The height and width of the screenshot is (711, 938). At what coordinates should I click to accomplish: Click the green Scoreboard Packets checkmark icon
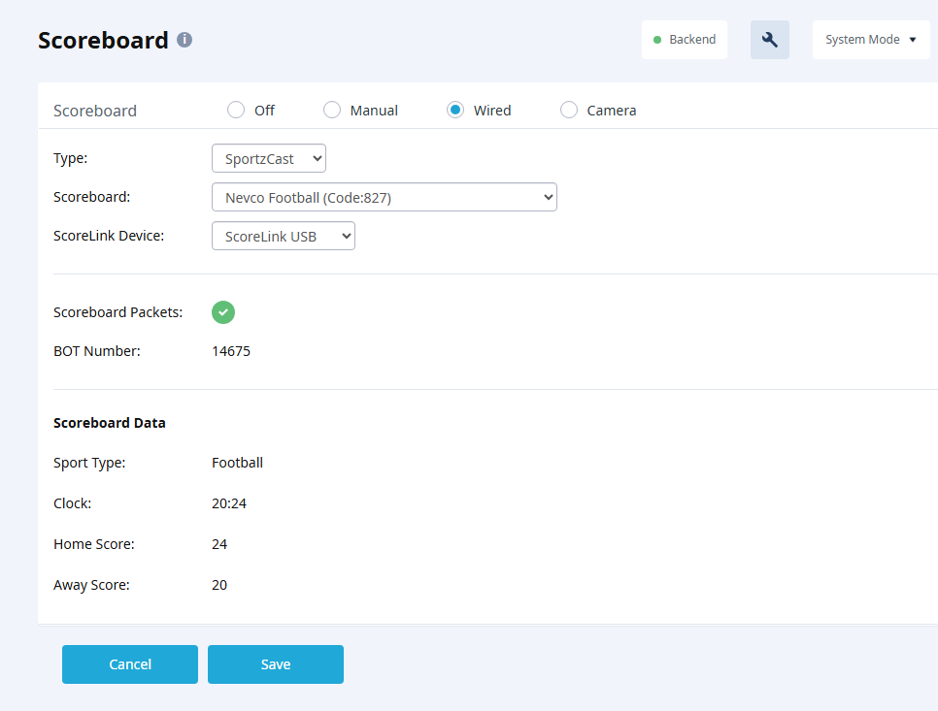pyautogui.click(x=223, y=312)
